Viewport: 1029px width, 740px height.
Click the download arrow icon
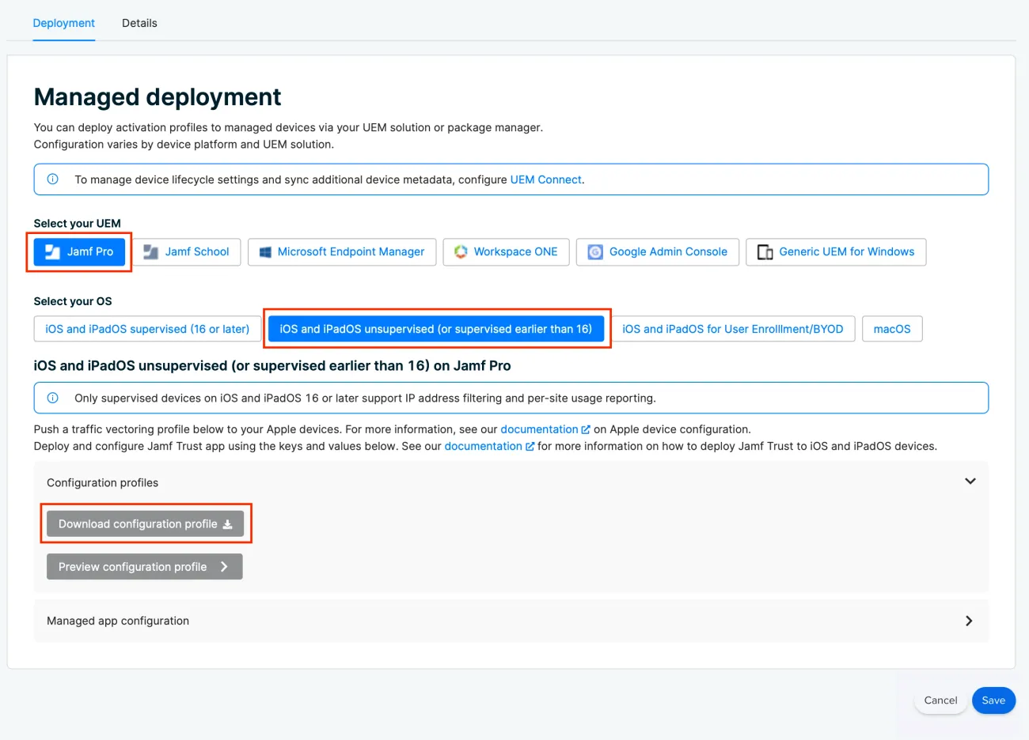[228, 524]
